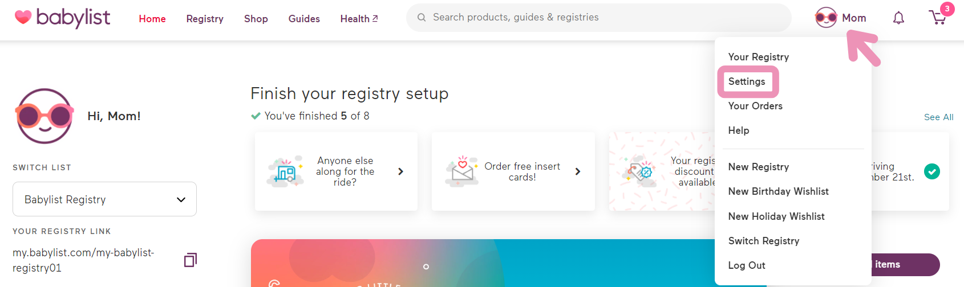
Task: Click the See All link
Action: tap(938, 117)
